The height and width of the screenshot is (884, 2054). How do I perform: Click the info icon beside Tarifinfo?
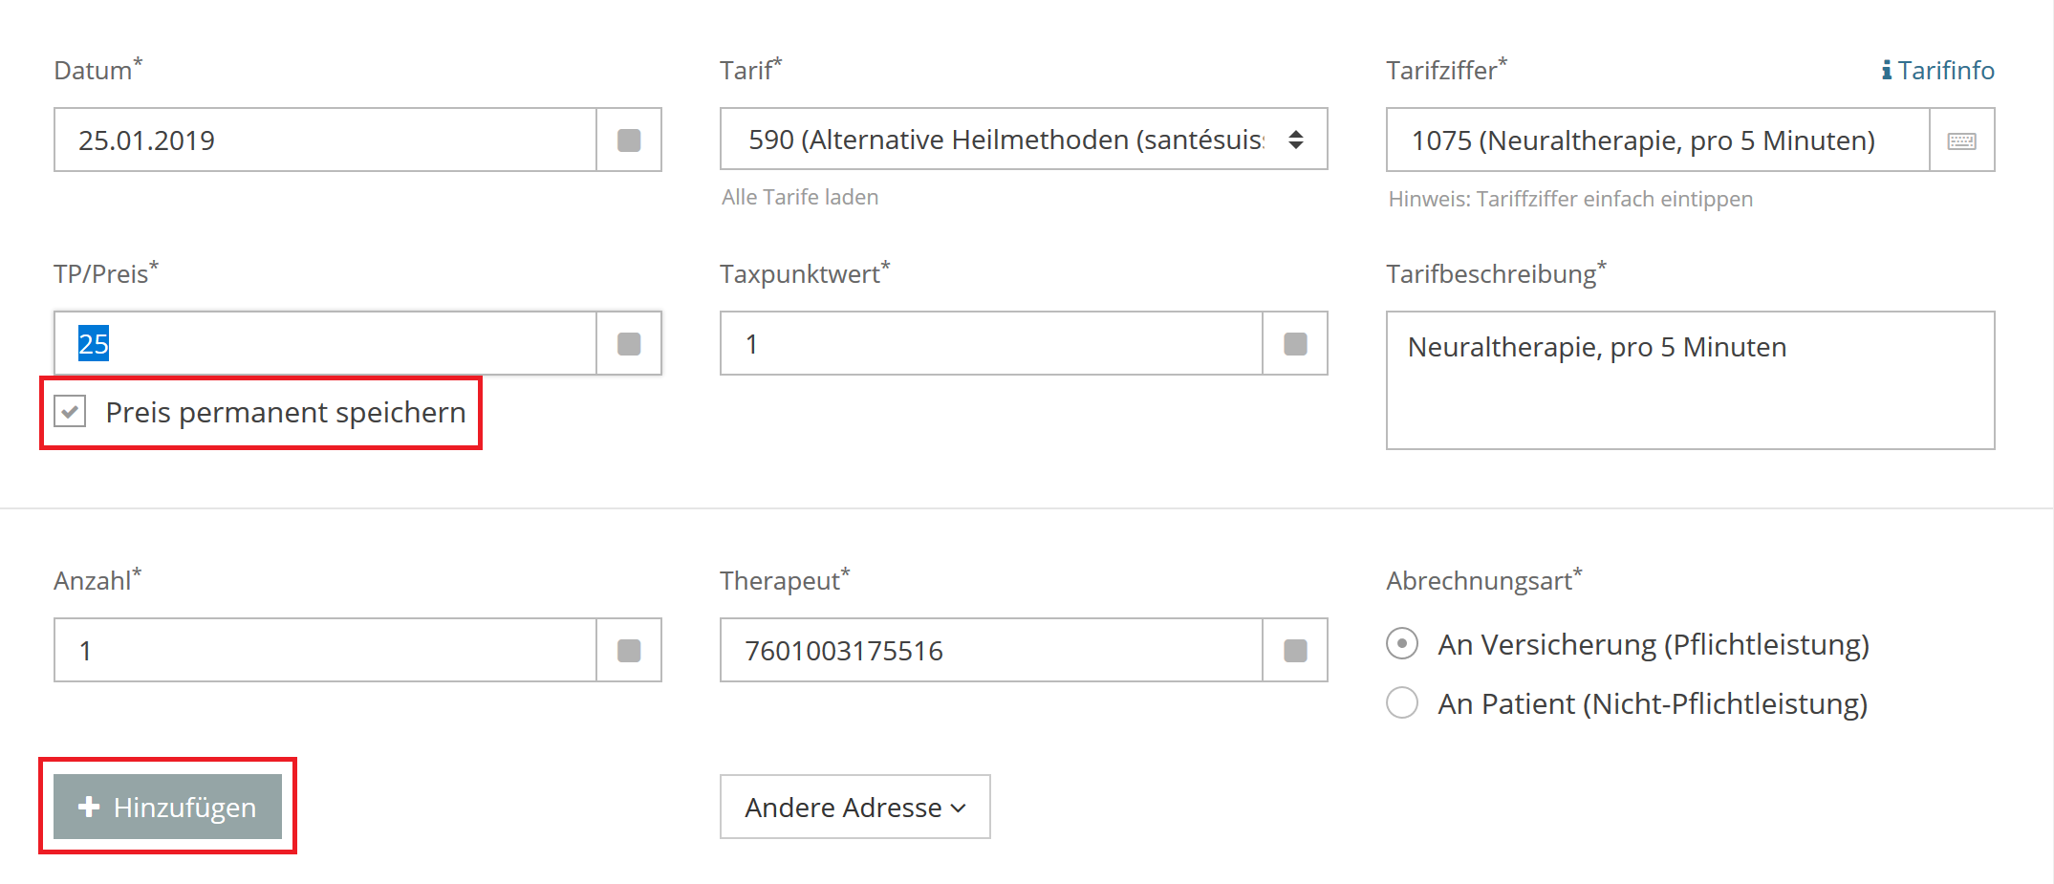[x=1886, y=71]
